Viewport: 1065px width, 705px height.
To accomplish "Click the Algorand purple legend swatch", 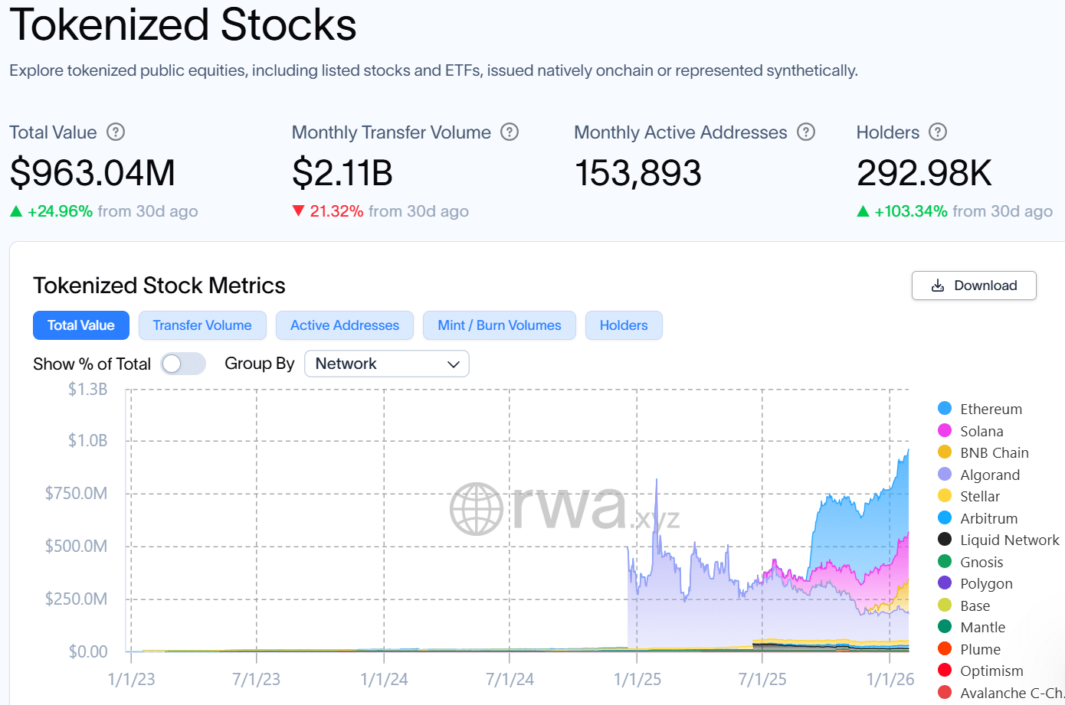I will (945, 475).
